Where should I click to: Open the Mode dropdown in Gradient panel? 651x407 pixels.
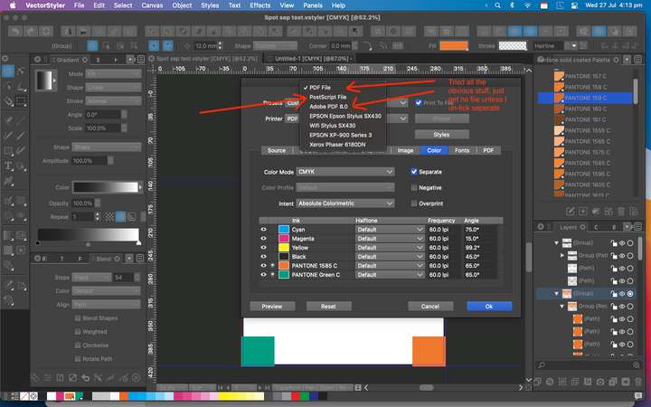pyautogui.click(x=113, y=74)
